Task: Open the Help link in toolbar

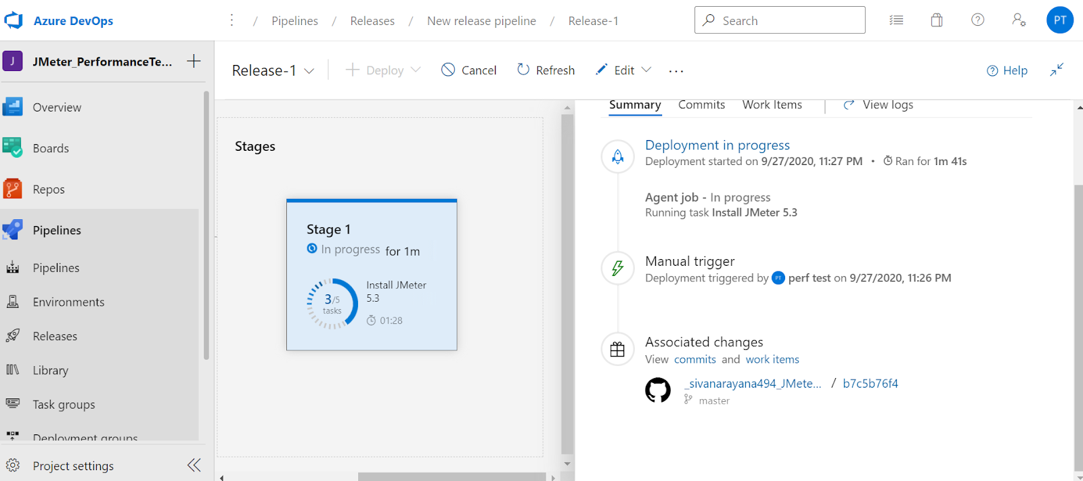Action: pyautogui.click(x=1007, y=70)
